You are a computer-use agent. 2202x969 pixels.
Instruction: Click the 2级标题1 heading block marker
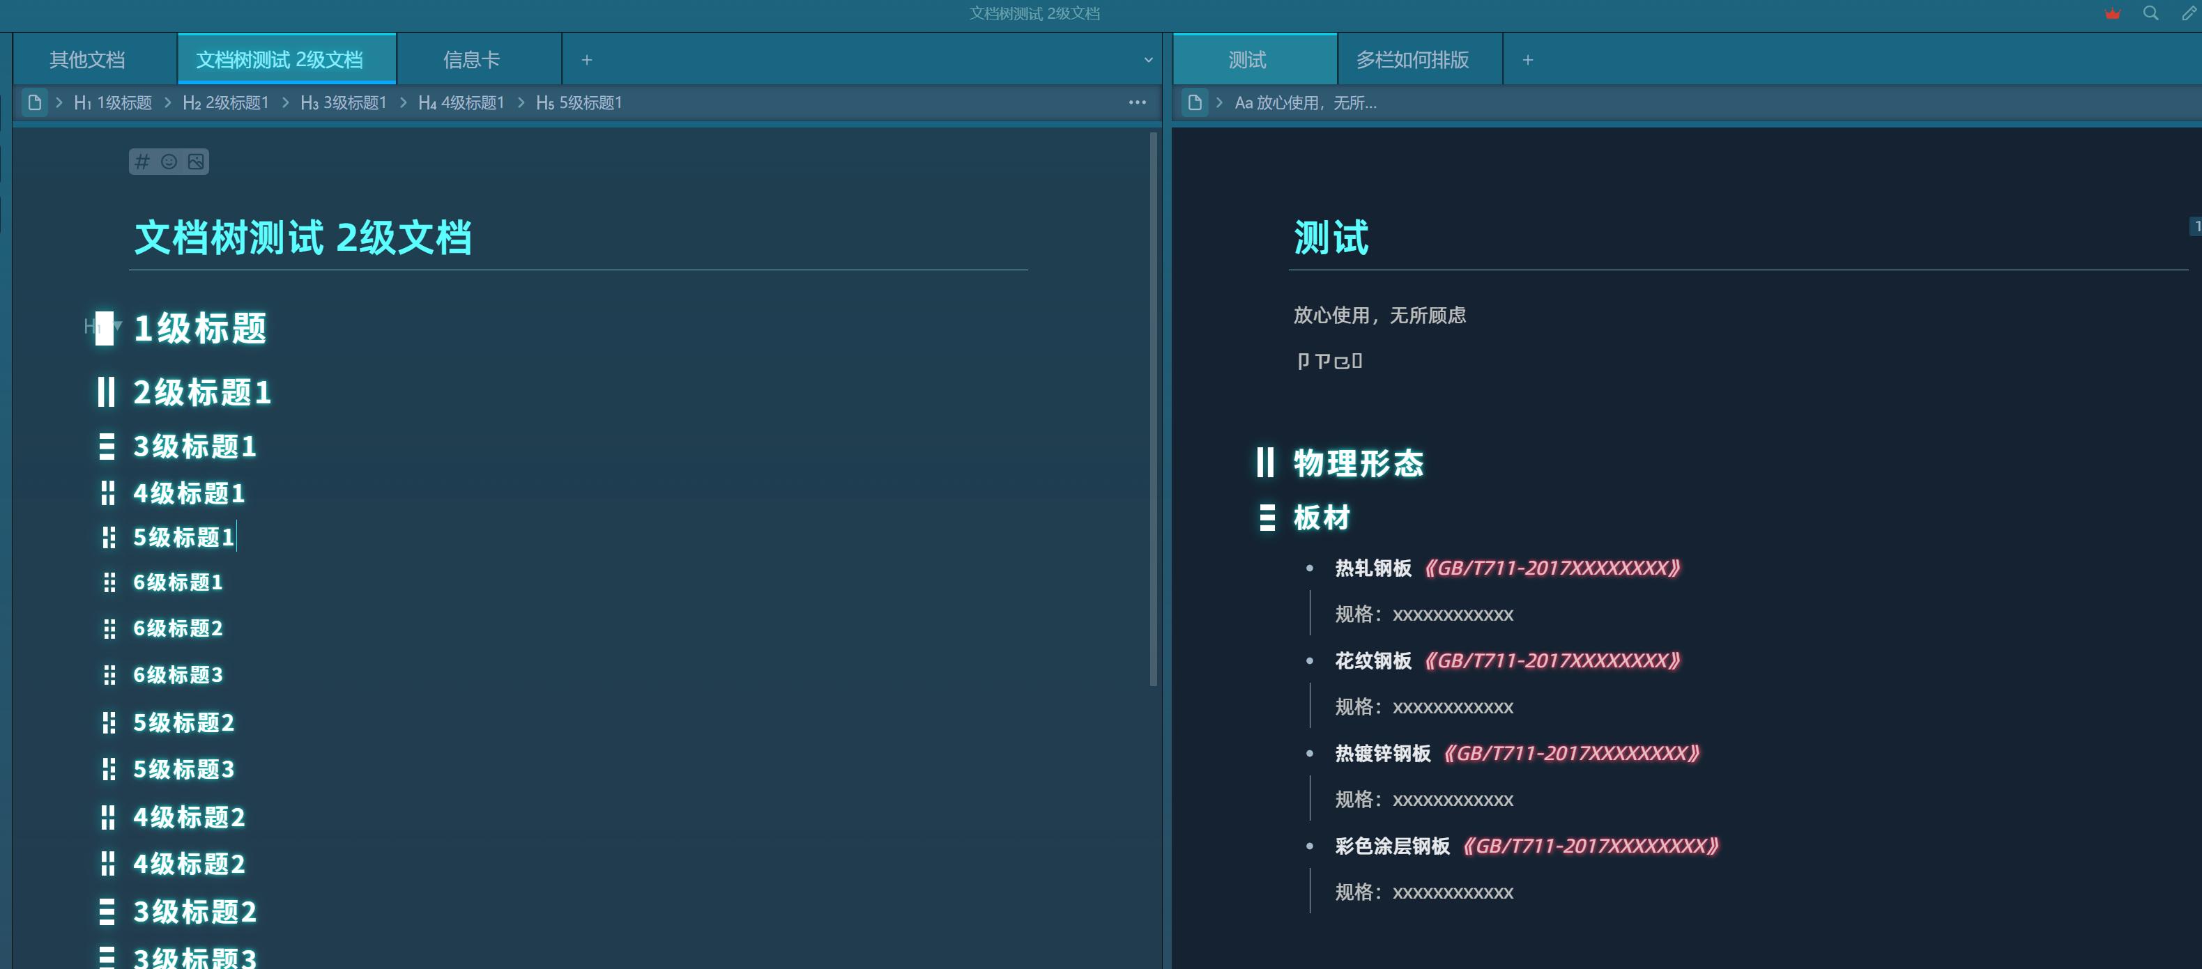106,392
